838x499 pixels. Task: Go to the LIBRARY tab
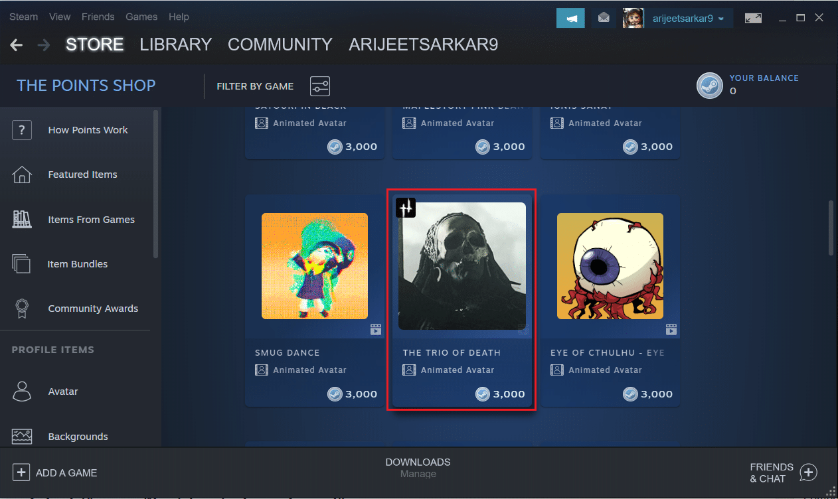tap(176, 44)
